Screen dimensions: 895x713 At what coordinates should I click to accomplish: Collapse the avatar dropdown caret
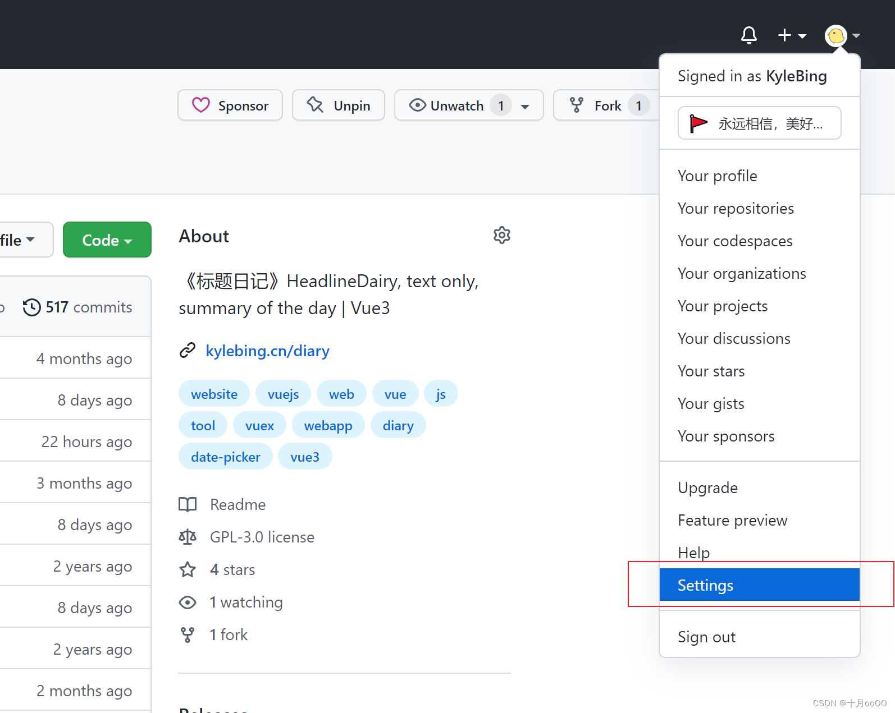tap(856, 35)
